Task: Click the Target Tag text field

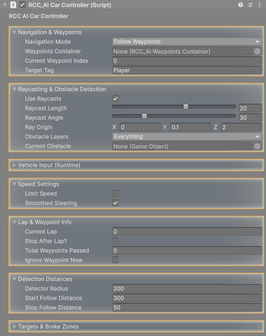Action: pos(187,70)
